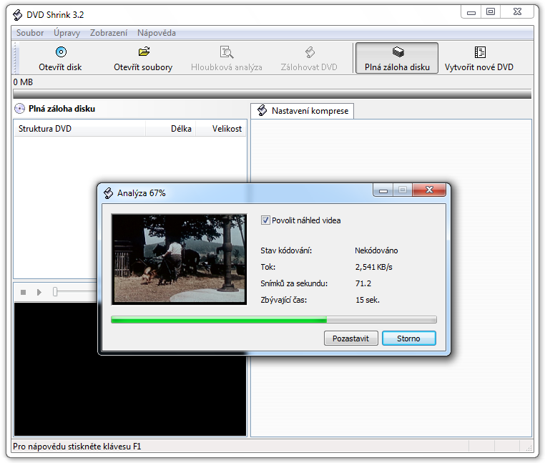This screenshot has width=545, height=463.
Task: Click the 15 sek. remaining time value
Action: coord(368,300)
